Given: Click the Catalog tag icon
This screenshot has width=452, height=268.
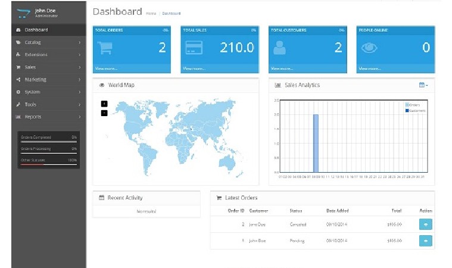Looking at the screenshot, I should click(18, 42).
